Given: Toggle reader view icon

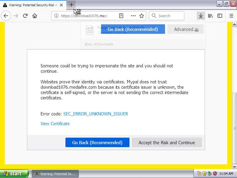Looking at the screenshot, I should [121, 16].
